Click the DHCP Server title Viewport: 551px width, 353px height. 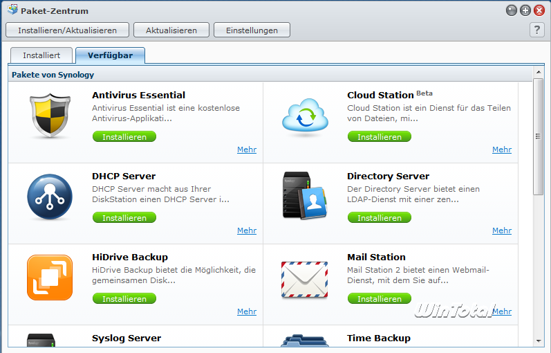coord(124,176)
